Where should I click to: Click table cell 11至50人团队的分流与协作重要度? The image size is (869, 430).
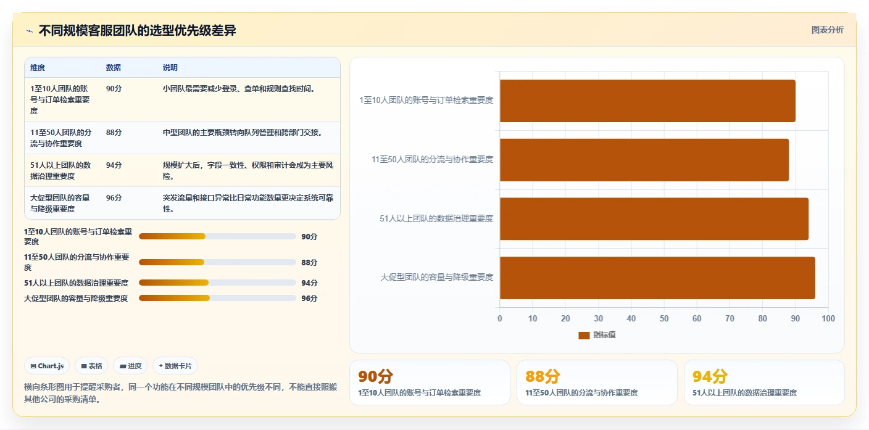(60, 138)
